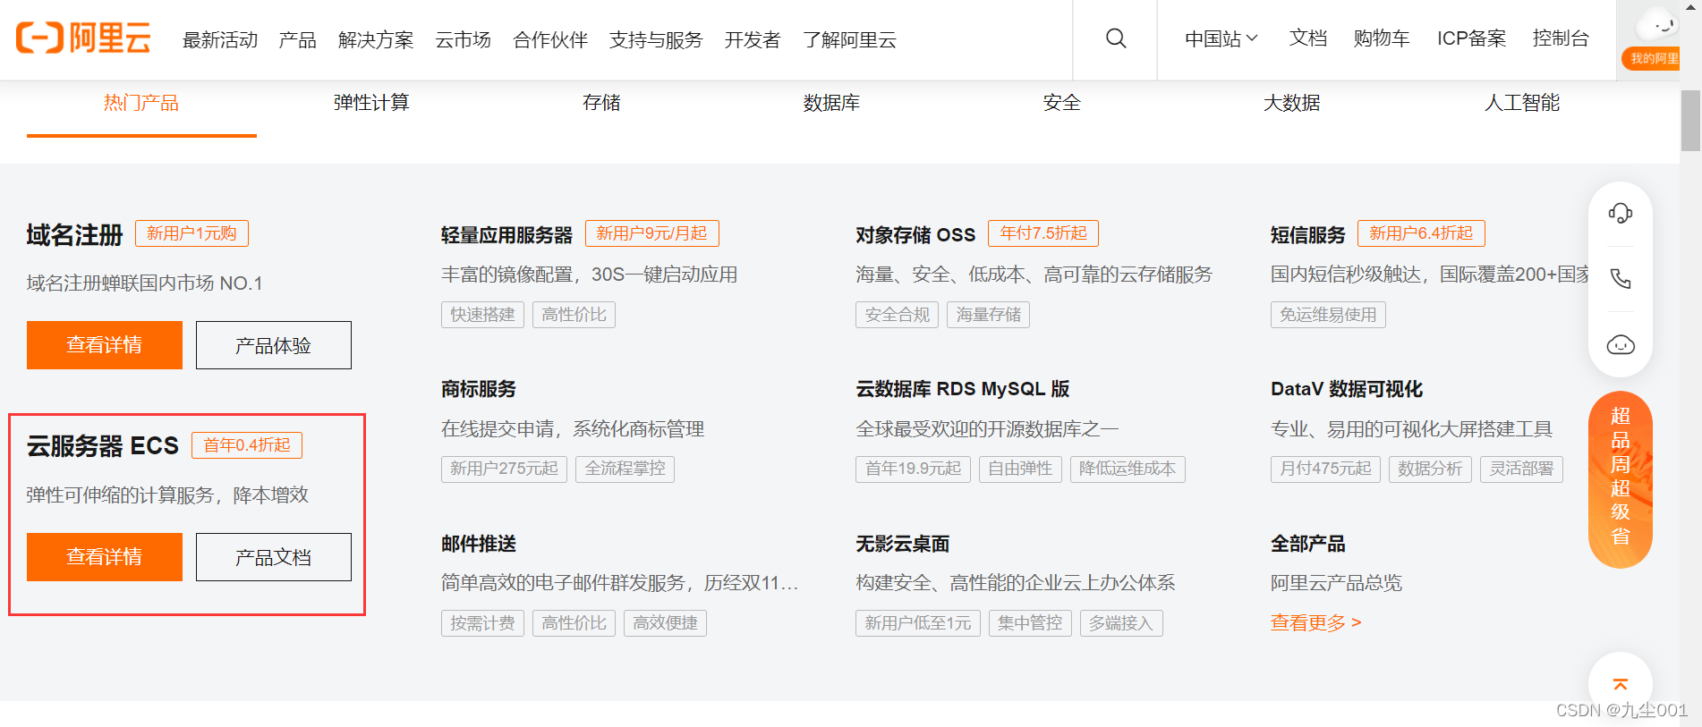Go to the 控制台 console
The width and height of the screenshot is (1702, 727).
[1561, 38]
